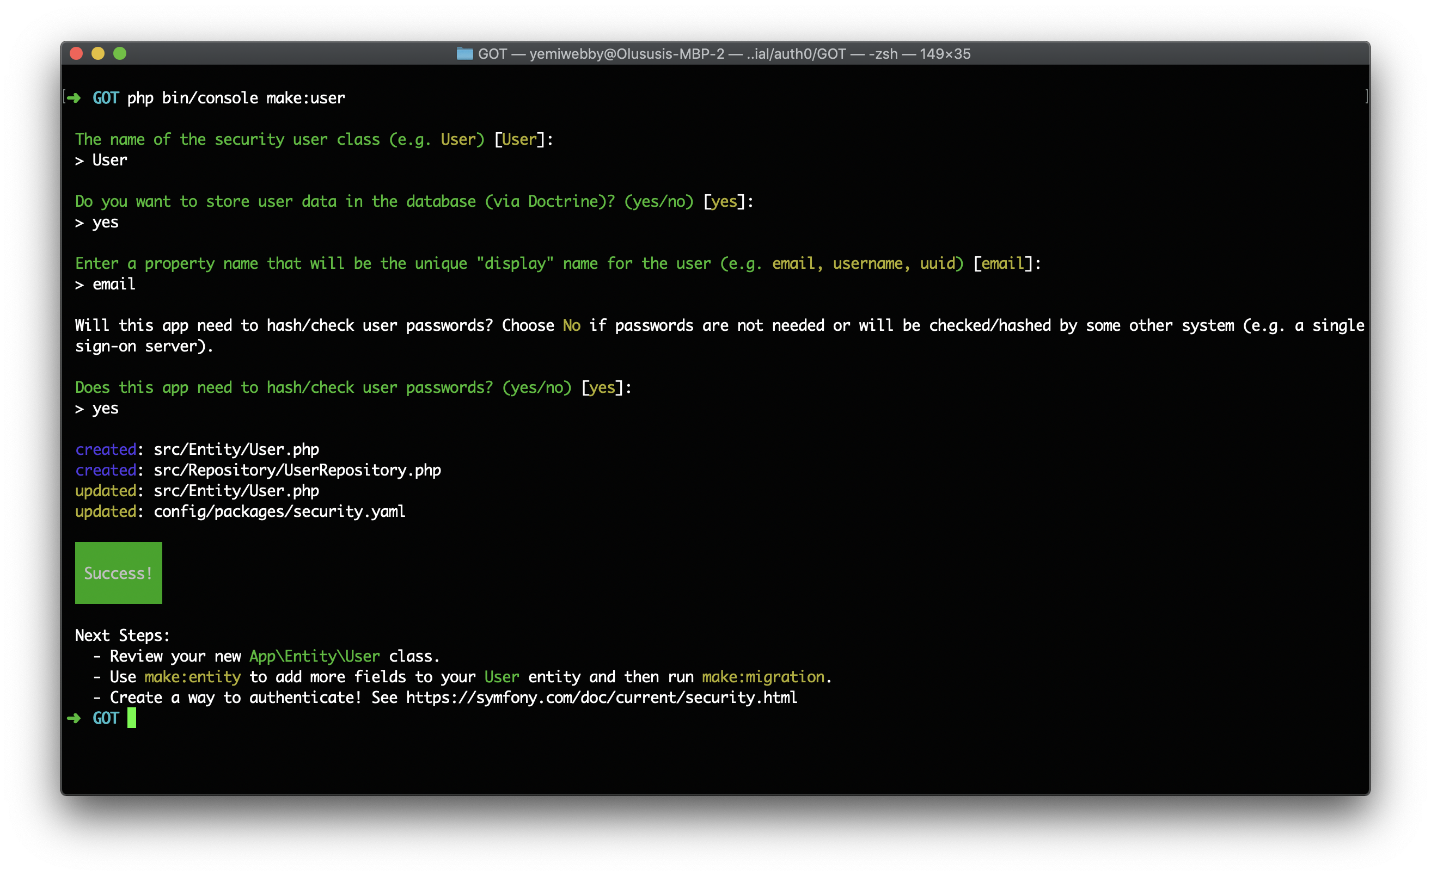The height and width of the screenshot is (876, 1431).
Task: Click the yellow No word in password question
Action: (x=571, y=325)
